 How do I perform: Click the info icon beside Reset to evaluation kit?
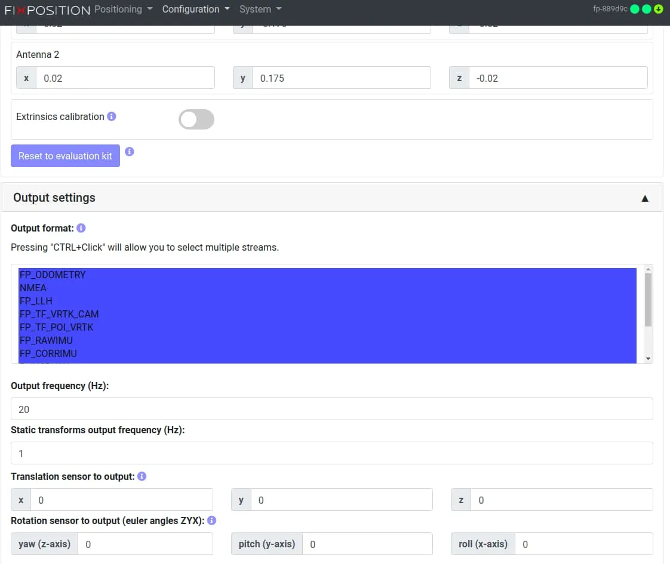pyautogui.click(x=130, y=152)
